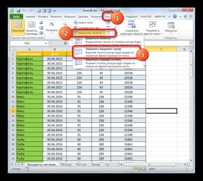
Task: Switch to the Главная ribbon tab
Action: coord(30,17)
